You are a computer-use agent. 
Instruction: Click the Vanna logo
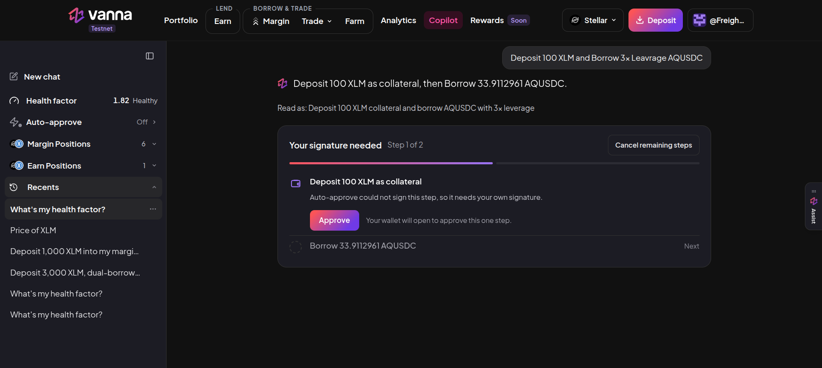point(100,15)
